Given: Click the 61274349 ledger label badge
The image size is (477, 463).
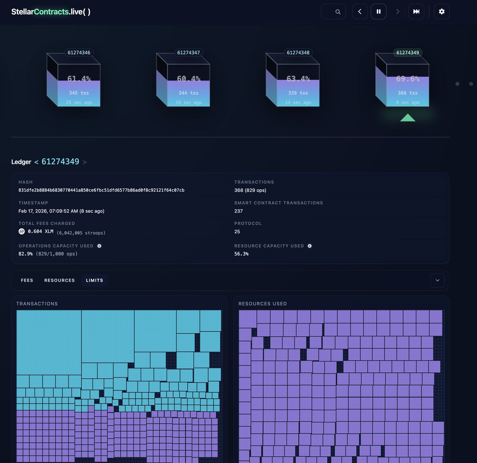Looking at the screenshot, I should pos(407,52).
